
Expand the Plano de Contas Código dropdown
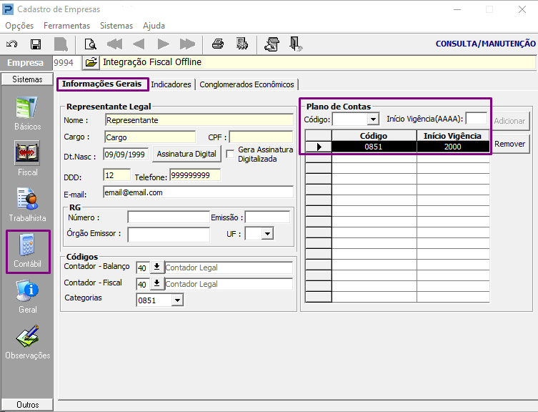point(373,119)
